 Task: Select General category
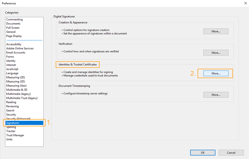[11, 32]
